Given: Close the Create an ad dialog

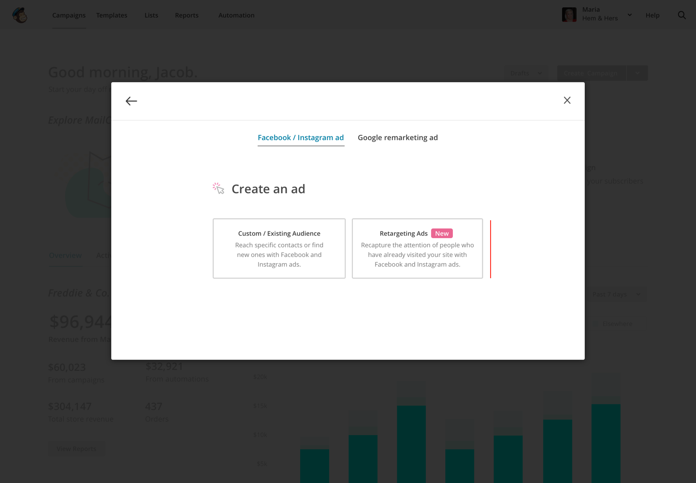Looking at the screenshot, I should coord(567,100).
